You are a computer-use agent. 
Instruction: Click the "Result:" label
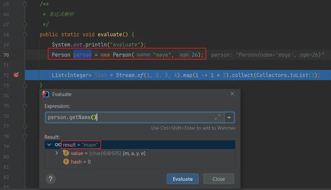52,137
